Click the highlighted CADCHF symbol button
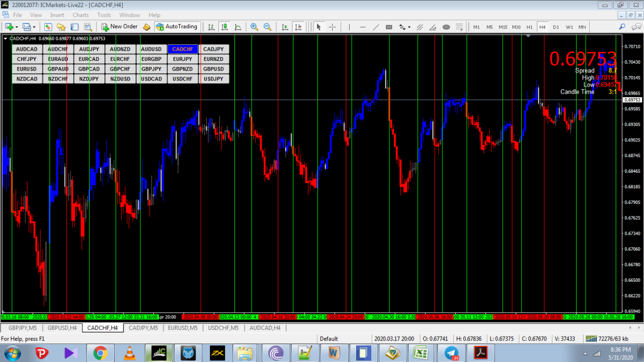The height and width of the screenshot is (362, 644). coord(183,49)
